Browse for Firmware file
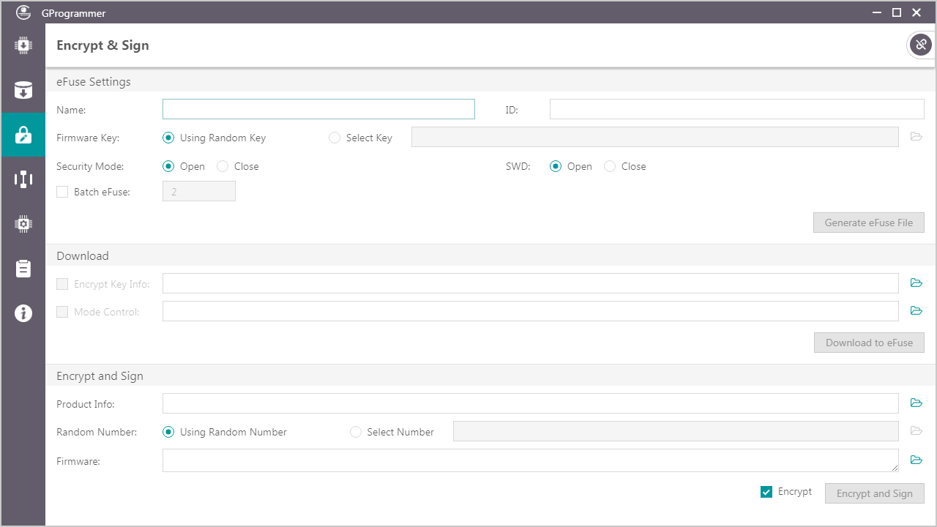937x527 pixels. click(916, 460)
